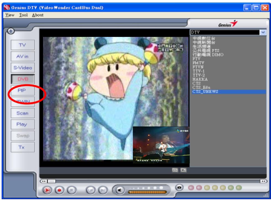The height and width of the screenshot is (200, 271).
Task: Click the Genius logo
Action: pyautogui.click(x=228, y=24)
